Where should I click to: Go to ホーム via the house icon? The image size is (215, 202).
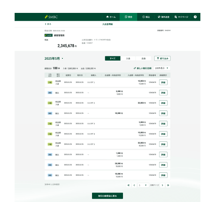click(111, 17)
